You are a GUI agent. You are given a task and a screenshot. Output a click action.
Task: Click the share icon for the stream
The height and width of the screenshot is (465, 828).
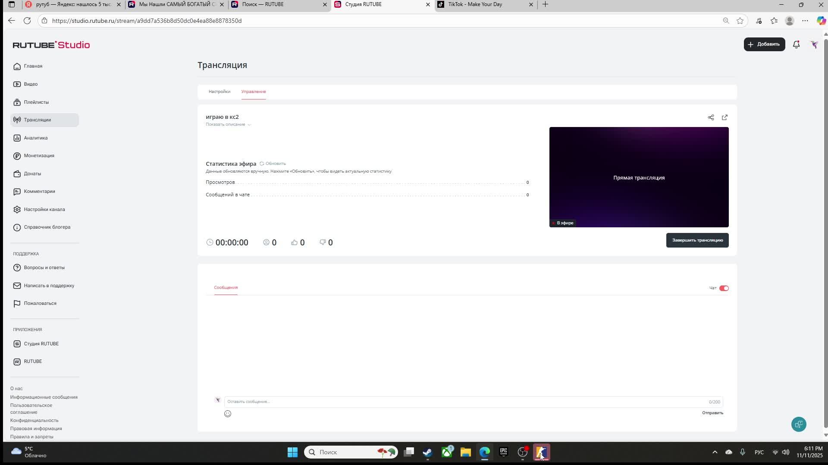pos(711,118)
